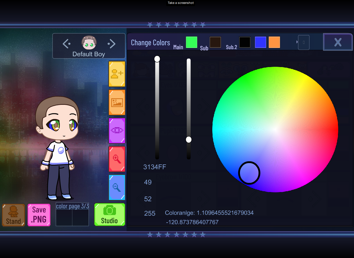Pick the orange preset color swatch

[x=274, y=42]
